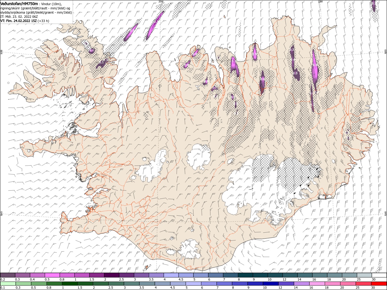
Task: Select the bottom-row swatch labeled 5
Action: click(x=193, y=284)
